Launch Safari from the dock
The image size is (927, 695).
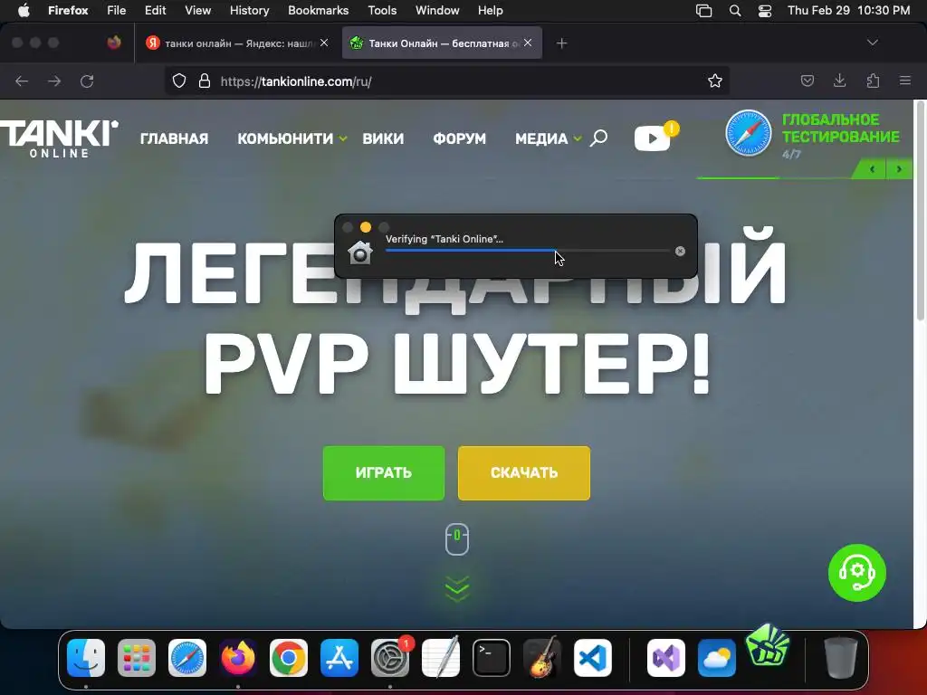[x=187, y=658]
